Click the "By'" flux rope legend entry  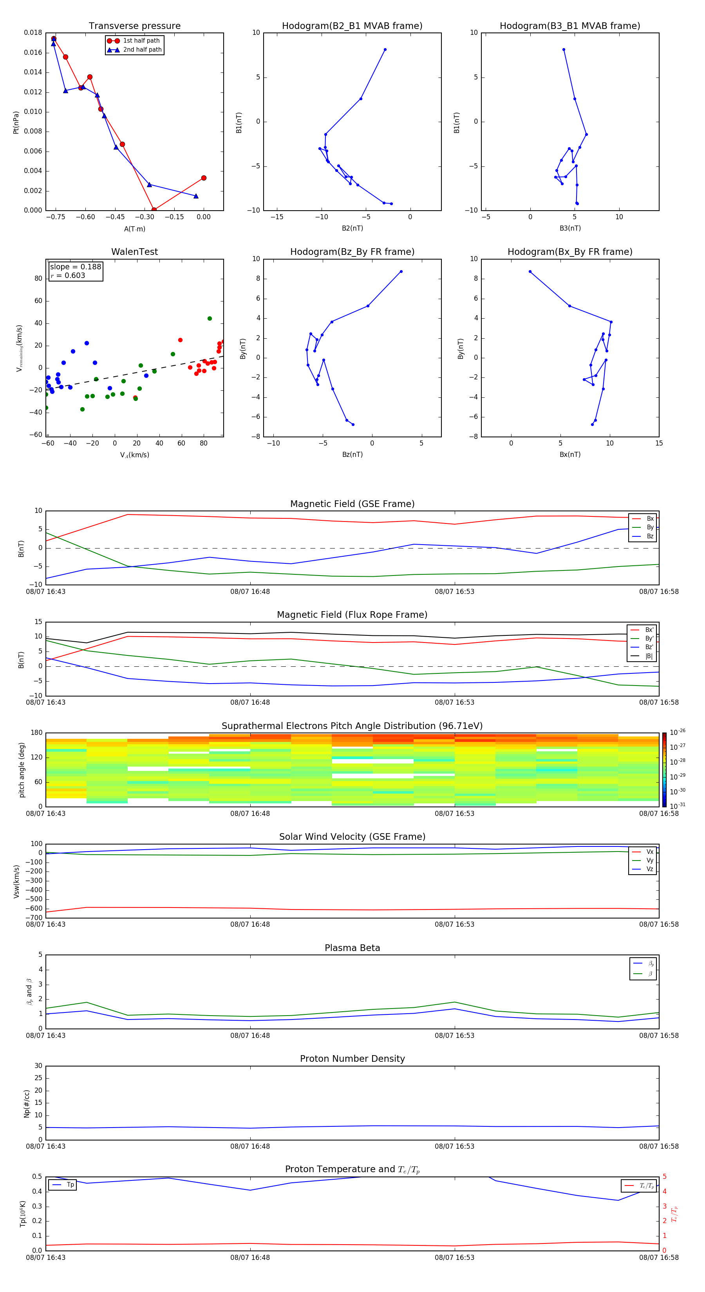[642, 639]
